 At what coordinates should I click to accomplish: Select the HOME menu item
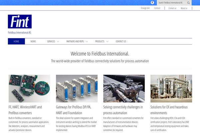tap(16, 41)
